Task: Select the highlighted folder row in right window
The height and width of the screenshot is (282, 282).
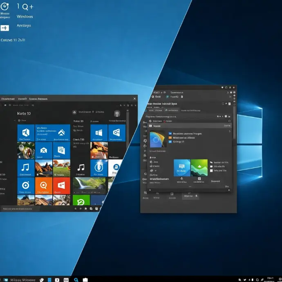Action: click(190, 126)
